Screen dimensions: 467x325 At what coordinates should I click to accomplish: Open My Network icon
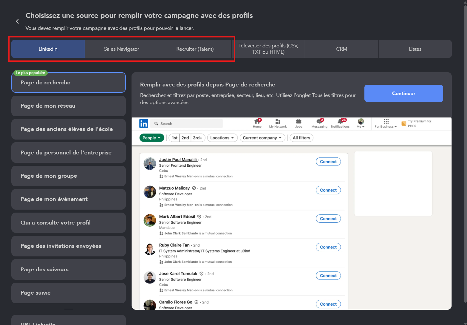click(278, 123)
